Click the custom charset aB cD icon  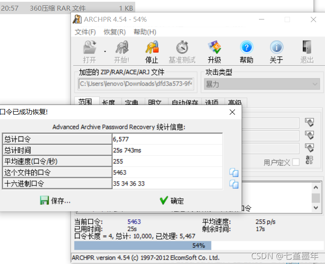coord(309,160)
